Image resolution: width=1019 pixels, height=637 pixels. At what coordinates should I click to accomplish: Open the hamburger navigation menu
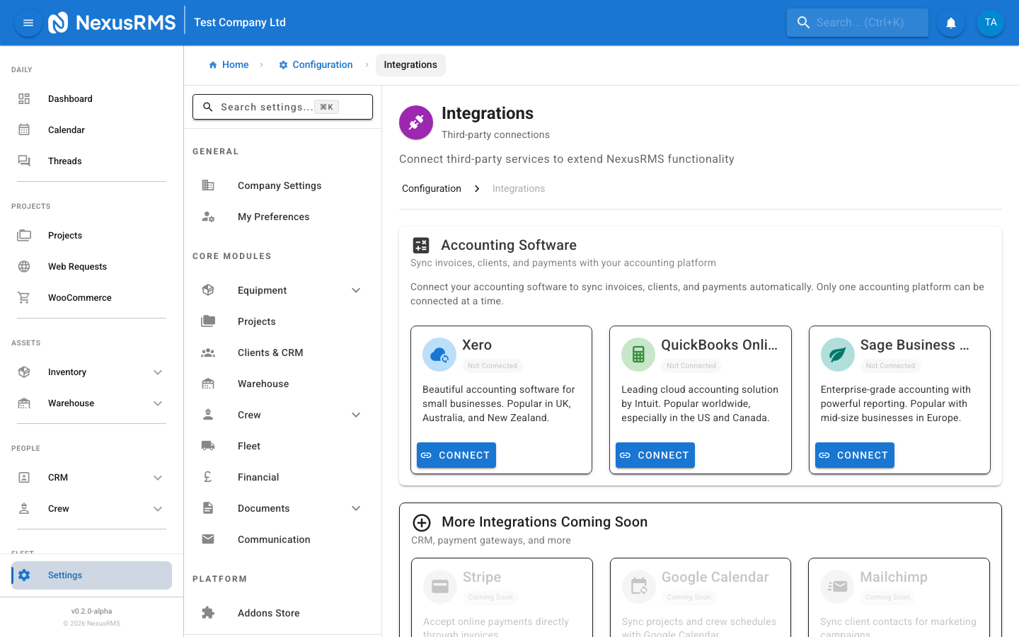pos(28,22)
